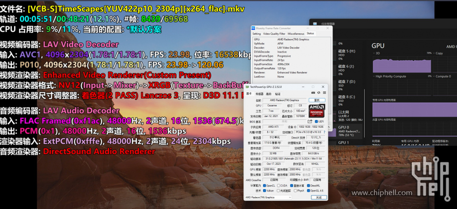This screenshot has height=209, width=457.
Task: Click the 查找 lookup button
Action: [317, 100]
